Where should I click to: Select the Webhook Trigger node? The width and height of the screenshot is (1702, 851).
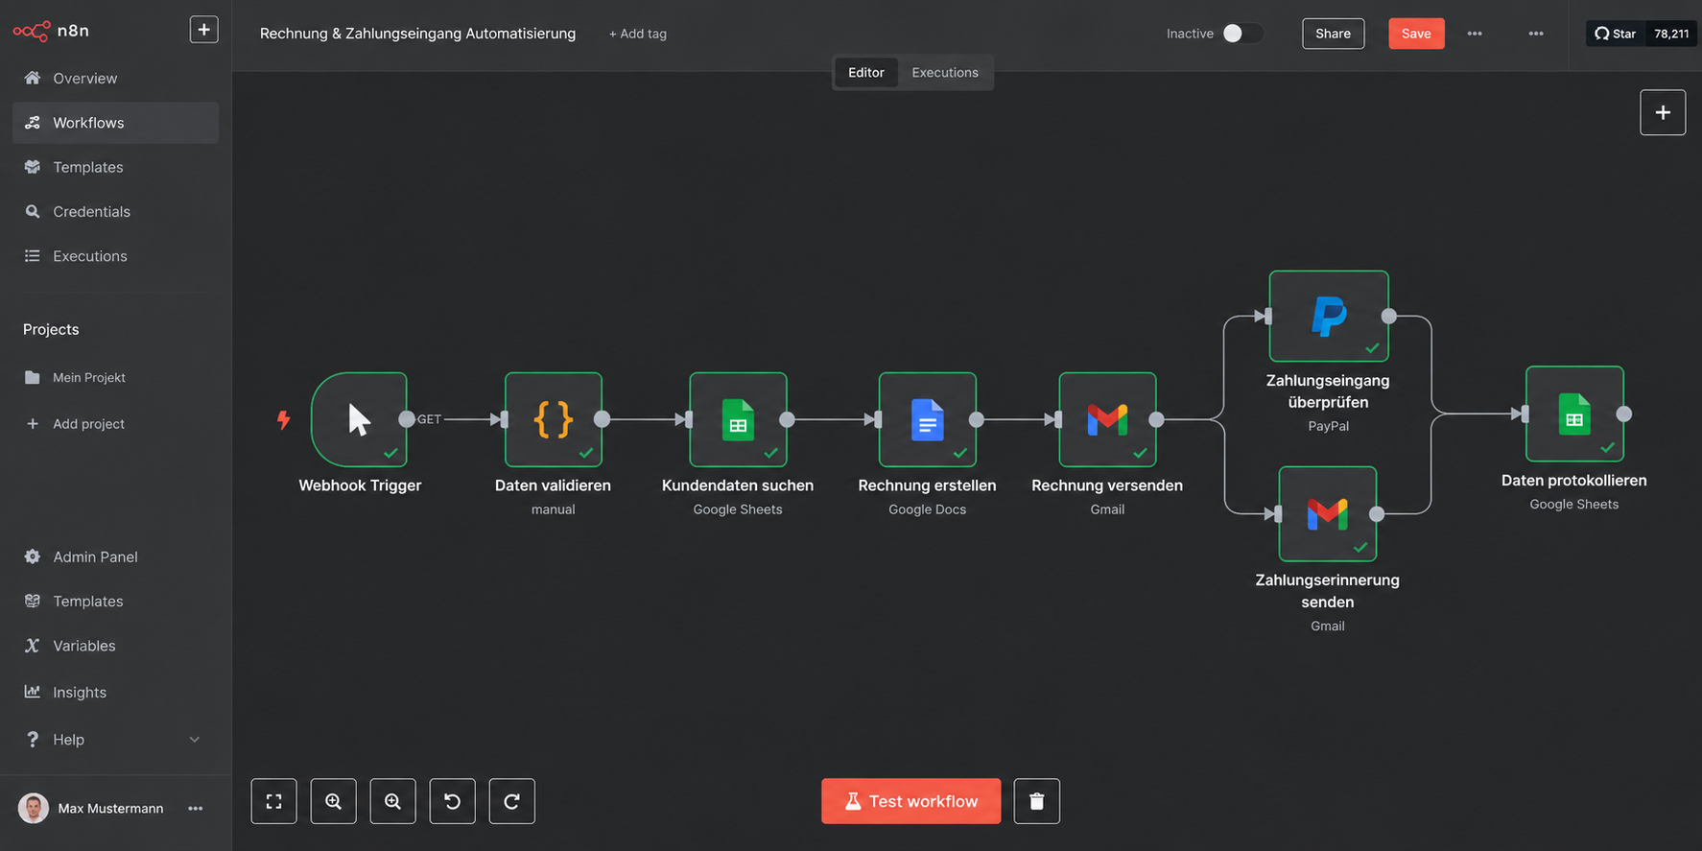point(359,419)
